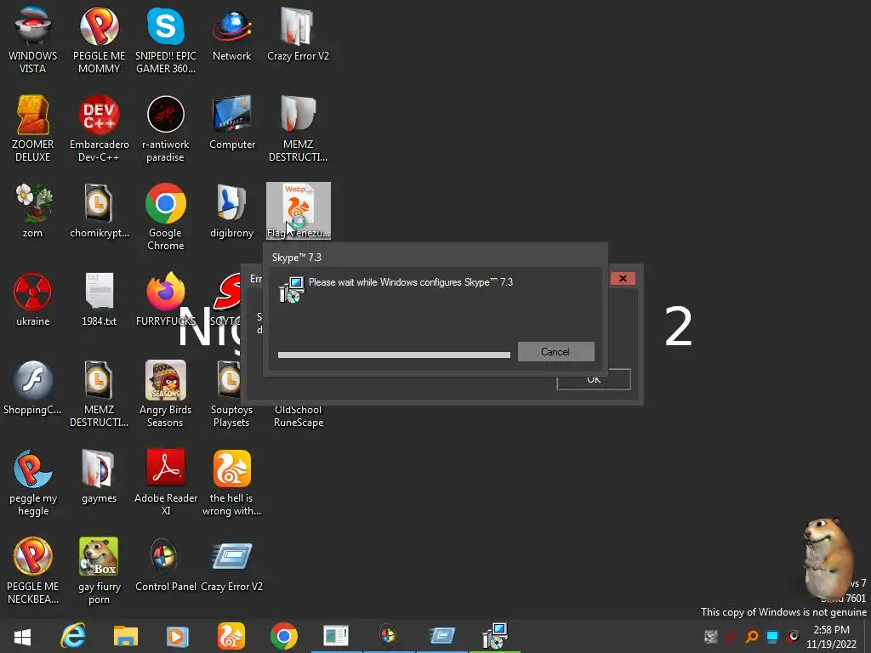This screenshot has height=653, width=871.
Task: Click OK in the Error dialog
Action: [x=593, y=379]
